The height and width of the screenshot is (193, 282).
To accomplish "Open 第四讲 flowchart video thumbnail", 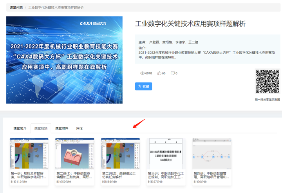I will click(x=212, y=153).
